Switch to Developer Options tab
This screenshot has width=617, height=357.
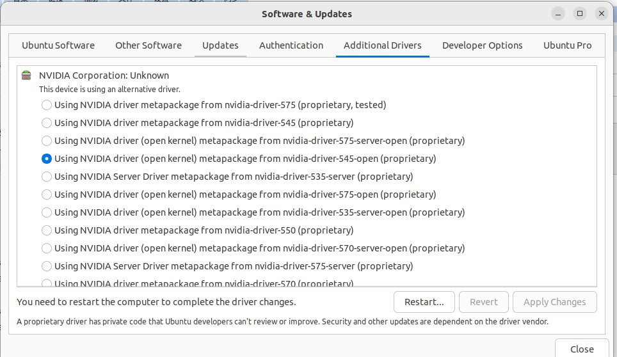tap(482, 45)
